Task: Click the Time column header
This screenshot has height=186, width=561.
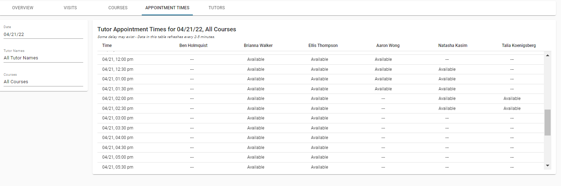Action: click(107, 46)
